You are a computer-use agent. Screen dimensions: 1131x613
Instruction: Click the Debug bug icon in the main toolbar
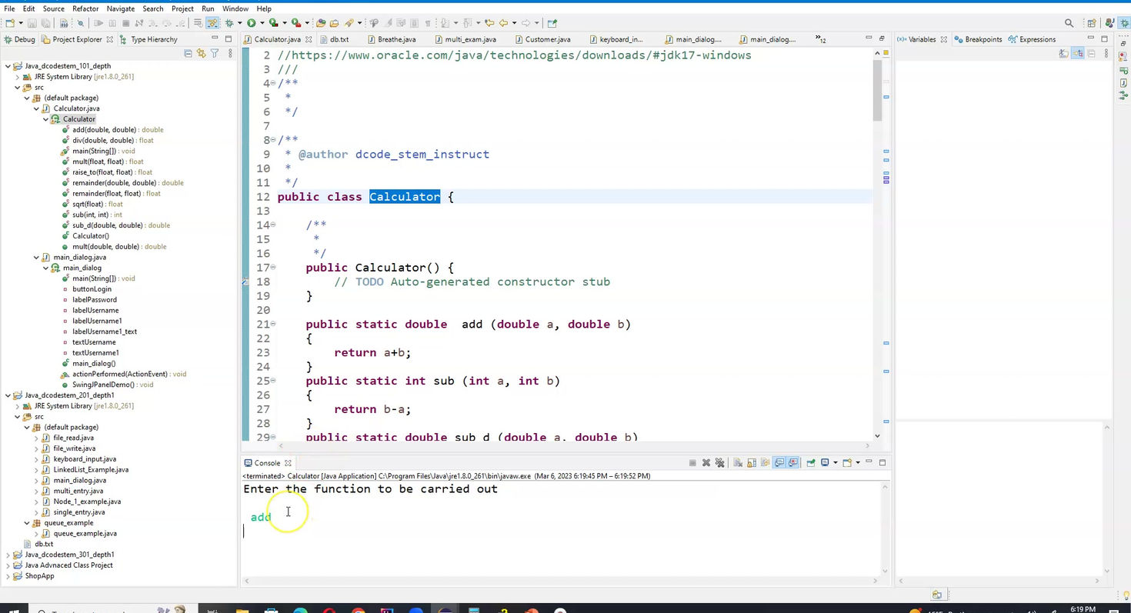click(x=229, y=23)
